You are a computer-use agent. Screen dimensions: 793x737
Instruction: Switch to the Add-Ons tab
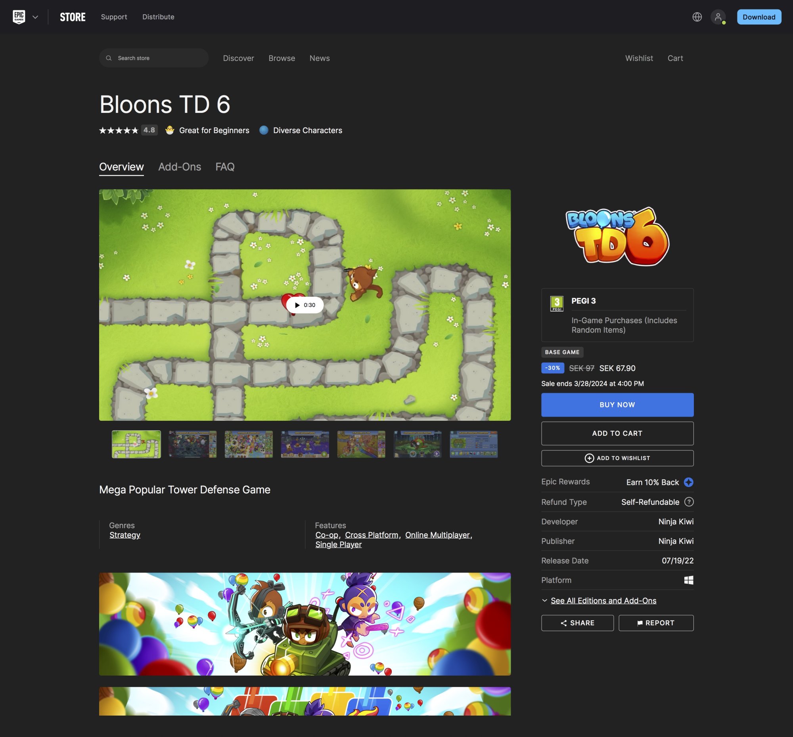180,166
